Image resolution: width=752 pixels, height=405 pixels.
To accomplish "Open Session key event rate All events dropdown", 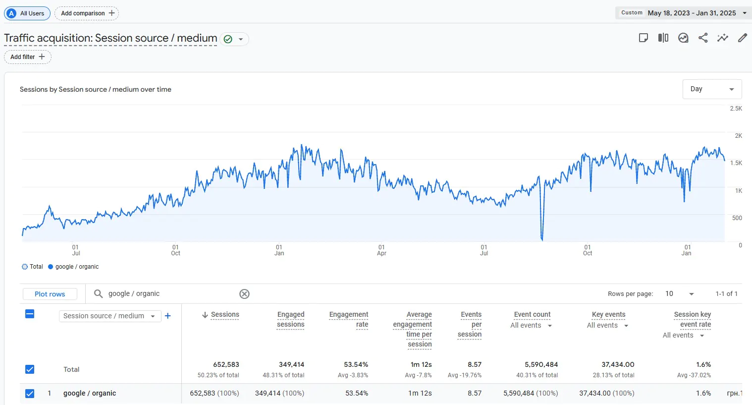I will (684, 336).
